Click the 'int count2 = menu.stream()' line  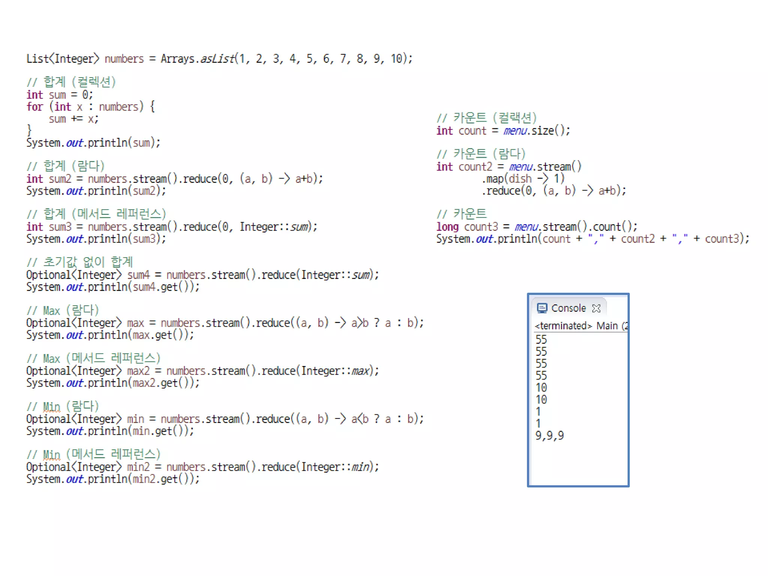coord(509,166)
